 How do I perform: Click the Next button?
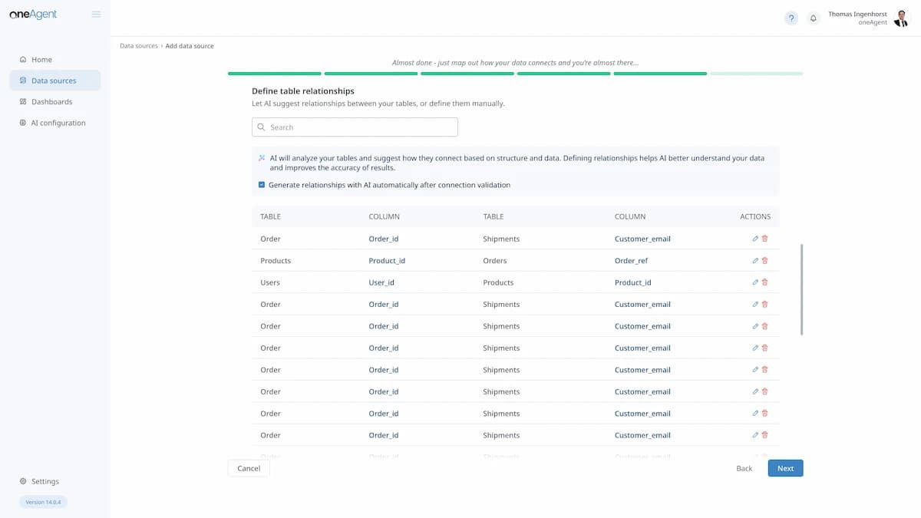[785, 468]
